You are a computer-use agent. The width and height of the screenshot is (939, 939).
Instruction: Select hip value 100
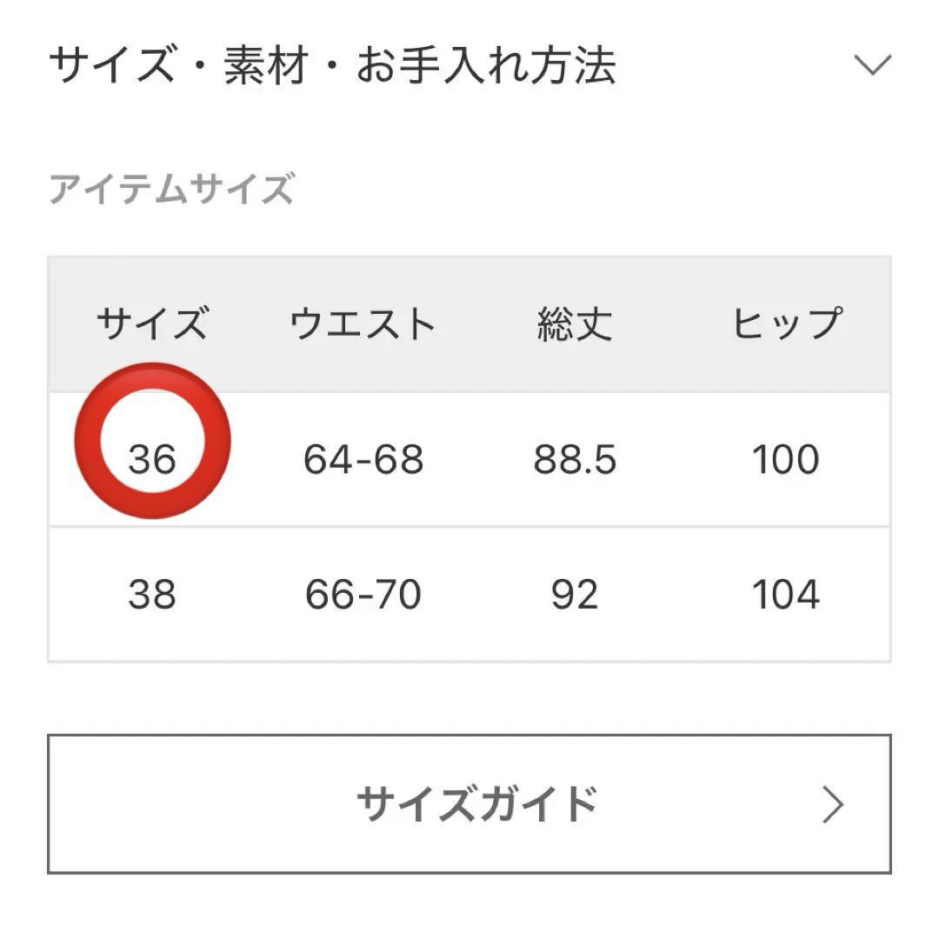[x=786, y=460]
